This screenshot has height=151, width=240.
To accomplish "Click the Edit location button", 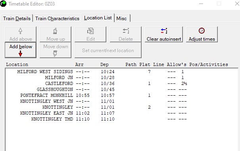I will [90, 34].
